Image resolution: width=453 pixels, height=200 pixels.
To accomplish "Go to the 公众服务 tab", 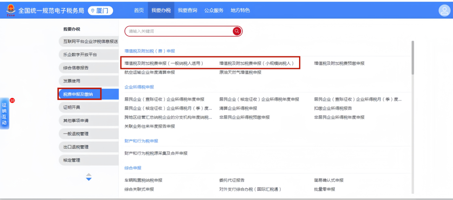I will pos(214,11).
